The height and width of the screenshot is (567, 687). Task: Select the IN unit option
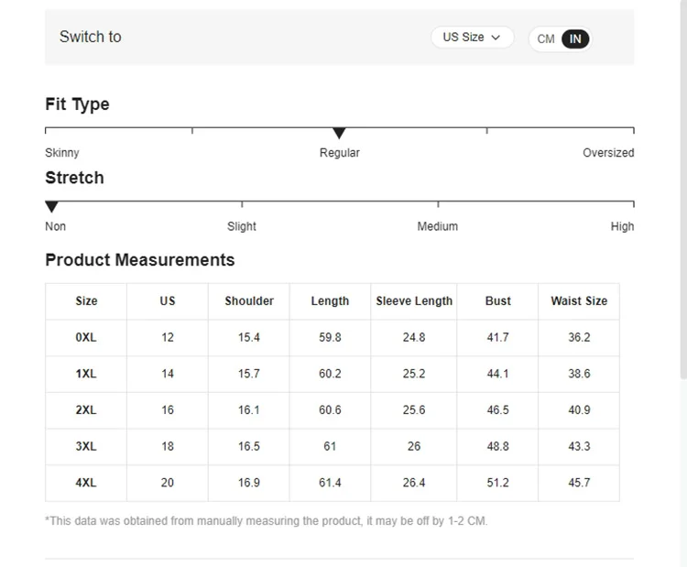click(575, 38)
